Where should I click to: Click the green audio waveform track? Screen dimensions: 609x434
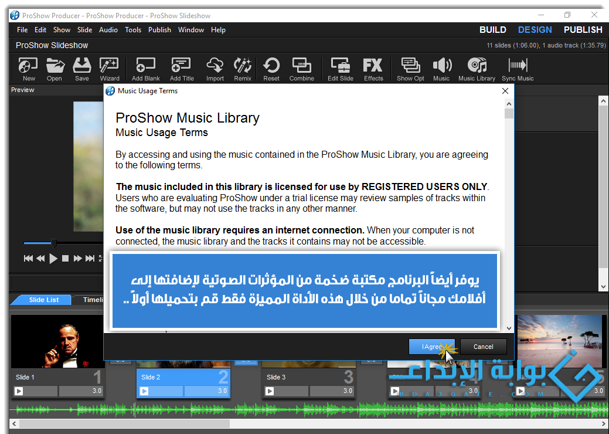(309, 409)
